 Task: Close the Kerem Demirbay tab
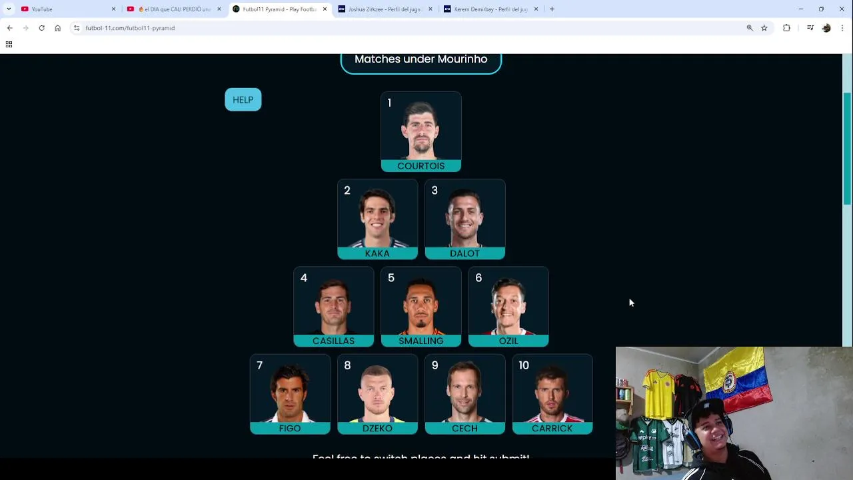pos(536,9)
